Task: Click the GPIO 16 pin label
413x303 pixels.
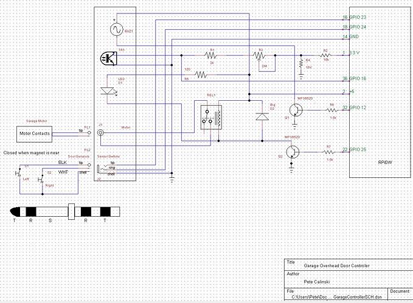Action: coord(358,79)
